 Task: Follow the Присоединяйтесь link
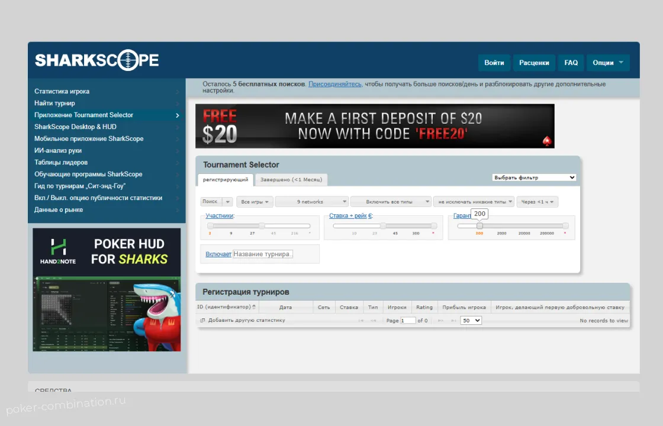[334, 84]
